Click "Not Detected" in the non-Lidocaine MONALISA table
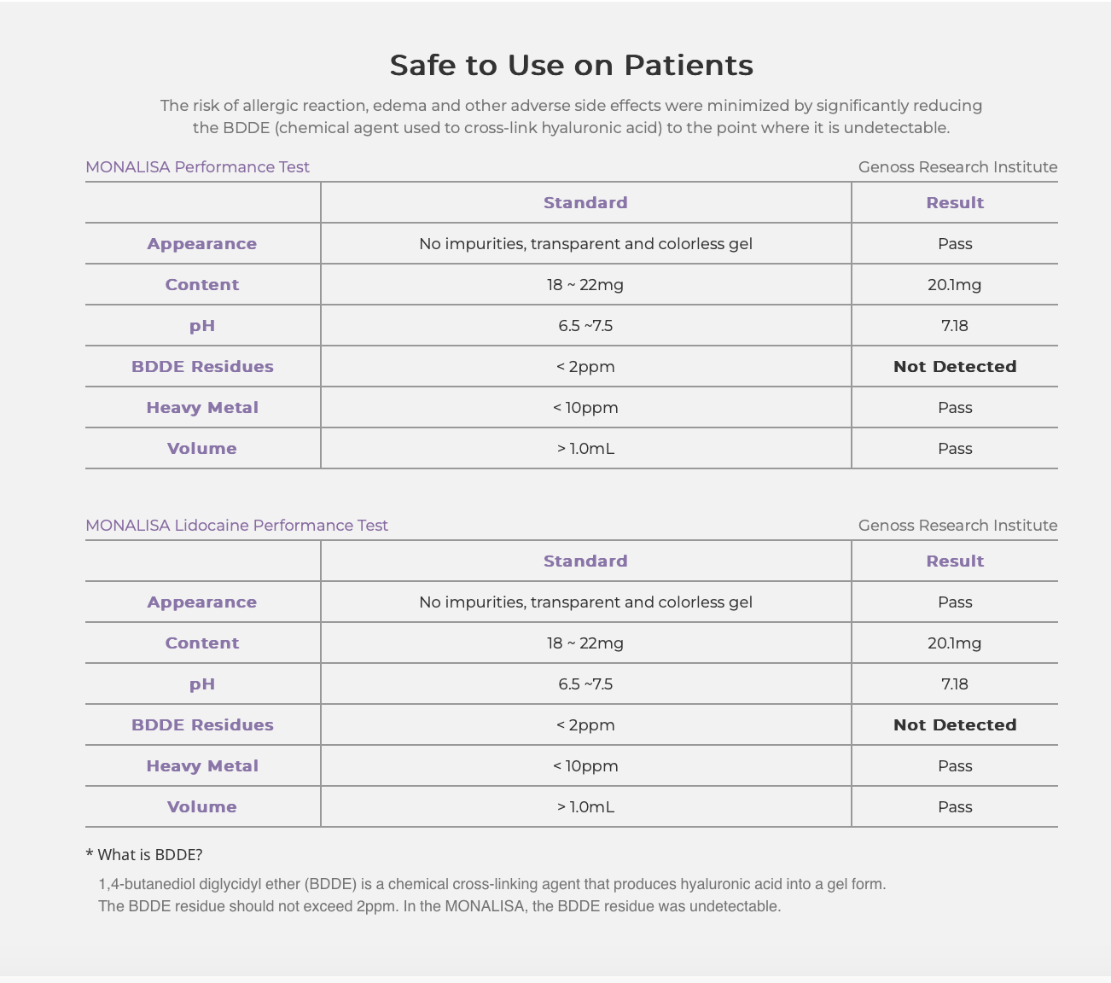The image size is (1111, 983). tap(955, 367)
